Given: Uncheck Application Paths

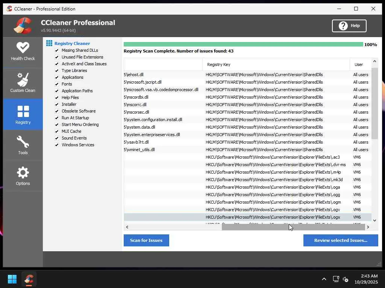Looking at the screenshot, I should tap(57, 91).
